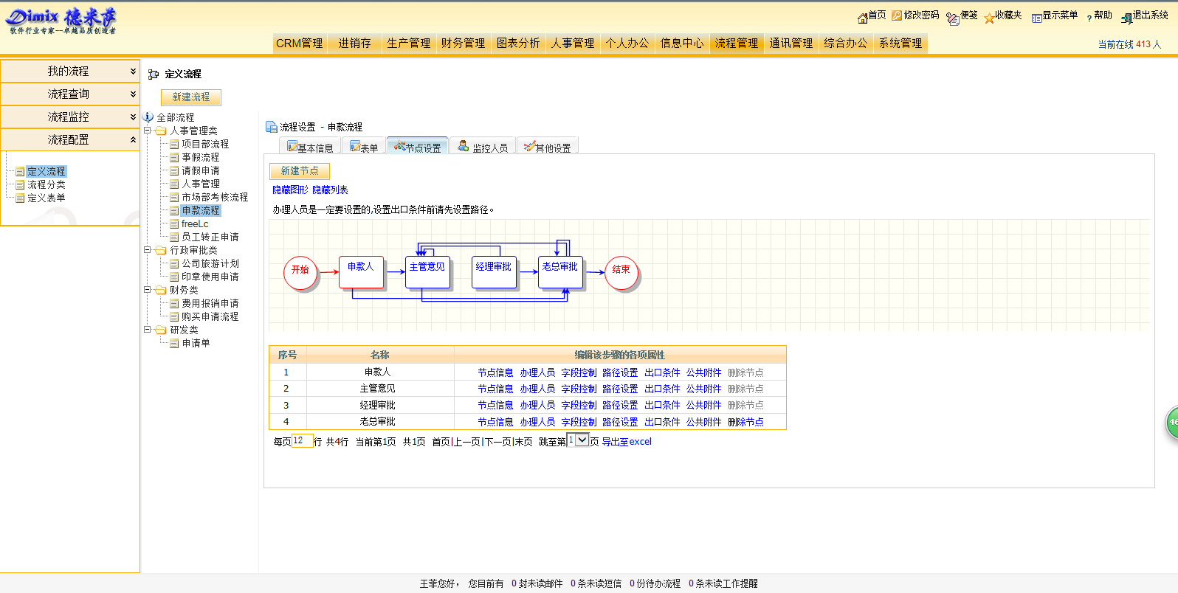Image resolution: width=1178 pixels, height=593 pixels.
Task: Select freeLc in process tree
Action: tap(195, 223)
